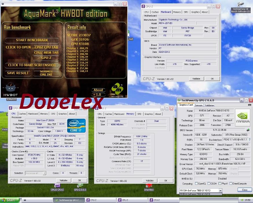Open Mainboard tab in processor CPU-Z window

(33, 114)
